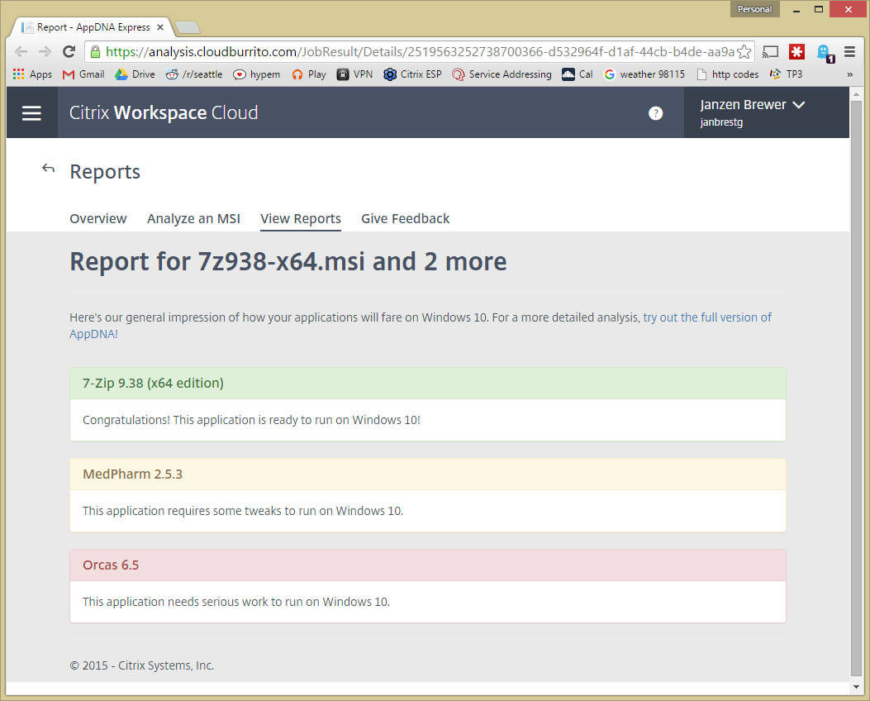
Task: Show more bookmarks with the overflow chevron
Action: pos(849,74)
